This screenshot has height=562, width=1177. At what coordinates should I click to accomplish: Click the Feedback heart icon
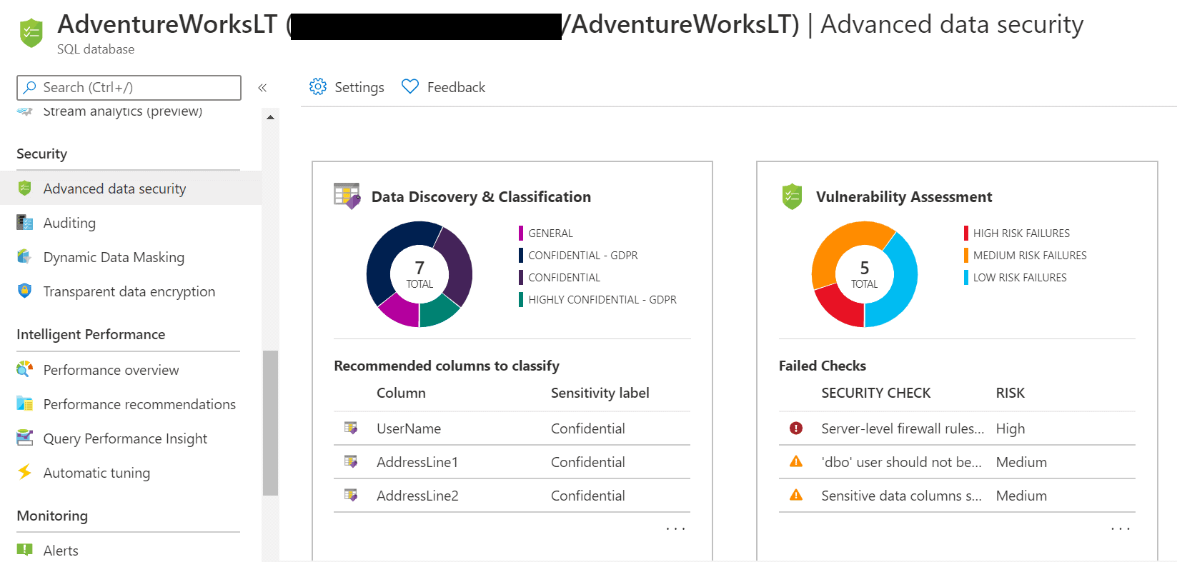[409, 86]
